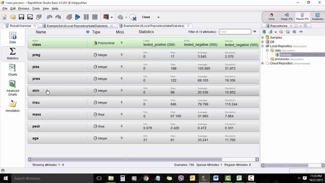Switch to Accelerator perspective
325x183 pixels.
click(x=317, y=17)
